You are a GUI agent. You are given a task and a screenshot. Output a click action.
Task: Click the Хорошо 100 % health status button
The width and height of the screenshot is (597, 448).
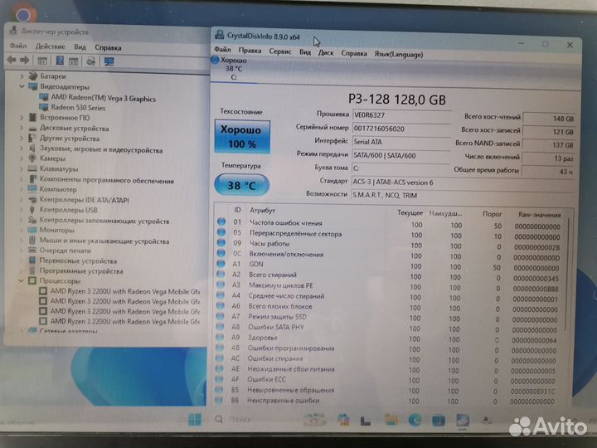[242, 137]
